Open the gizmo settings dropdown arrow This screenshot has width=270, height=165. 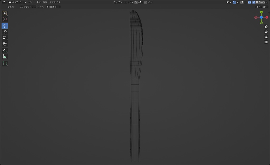238,2
